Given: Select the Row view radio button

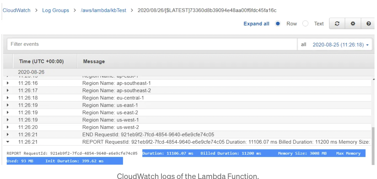Looking at the screenshot, I should (x=278, y=24).
